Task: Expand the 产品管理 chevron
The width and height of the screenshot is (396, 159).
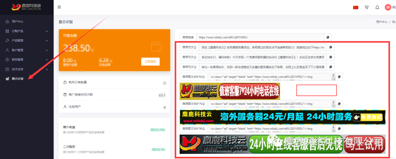Action: pos(47,41)
